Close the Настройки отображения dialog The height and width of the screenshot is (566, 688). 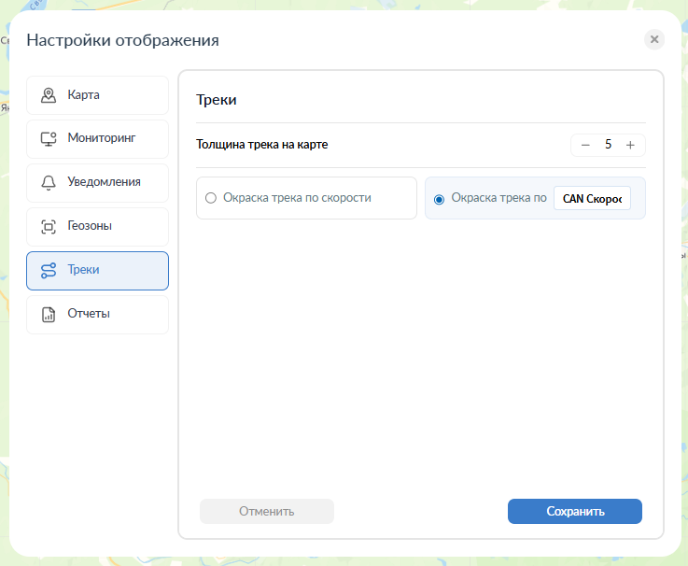(x=654, y=39)
